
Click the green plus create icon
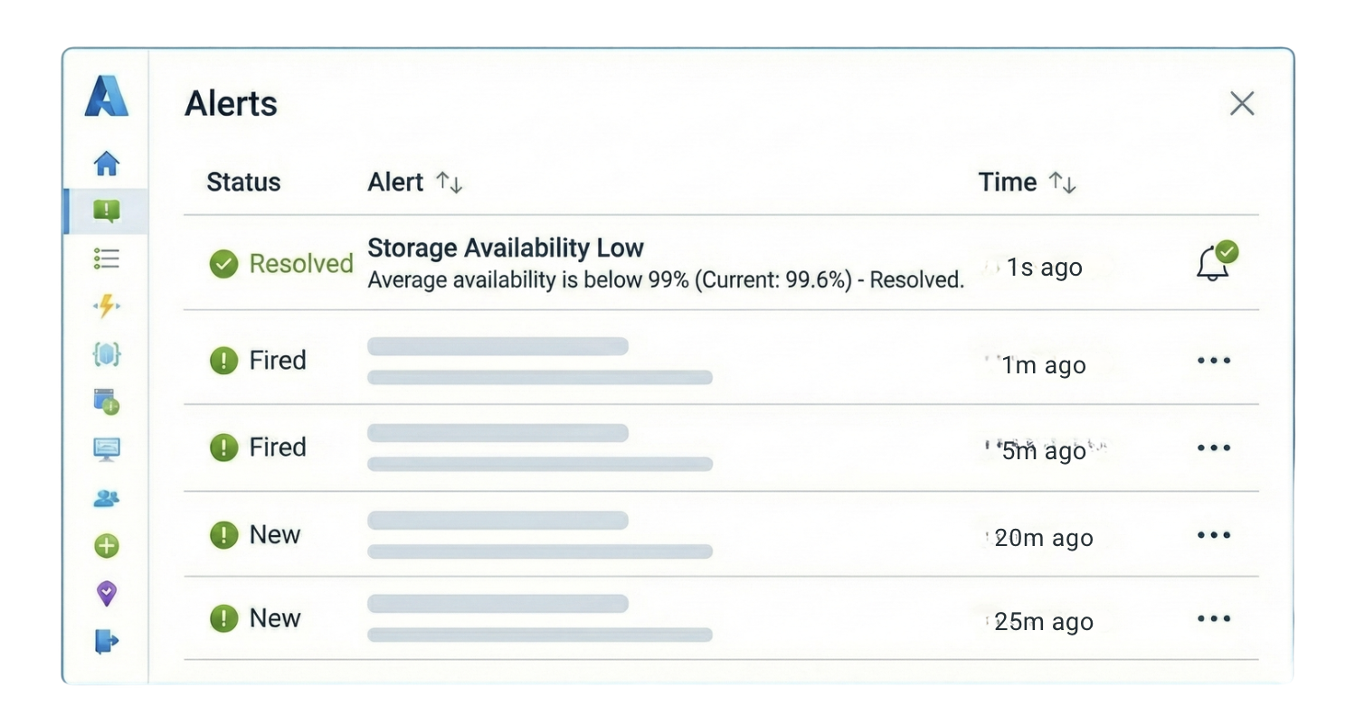click(106, 546)
